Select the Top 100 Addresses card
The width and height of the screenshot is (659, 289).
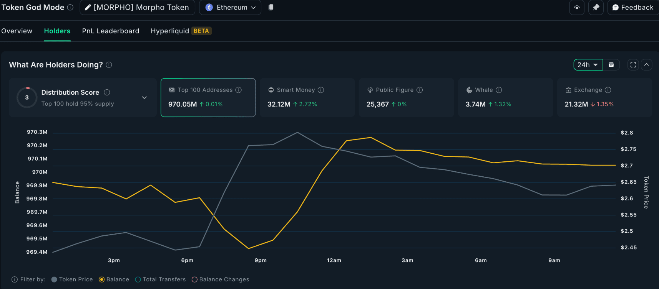[208, 97]
